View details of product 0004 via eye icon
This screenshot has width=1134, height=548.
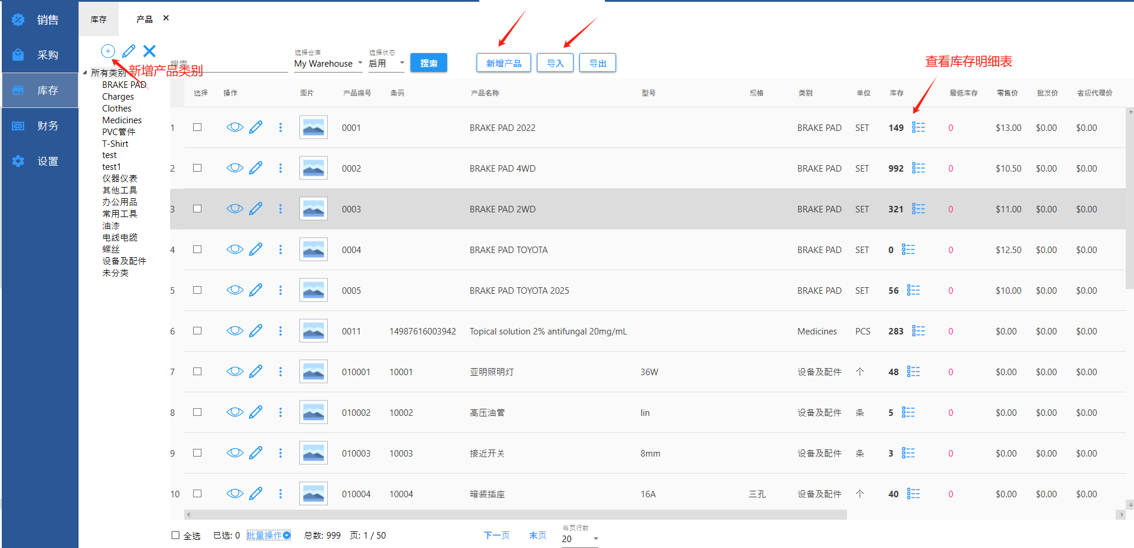[234, 250]
